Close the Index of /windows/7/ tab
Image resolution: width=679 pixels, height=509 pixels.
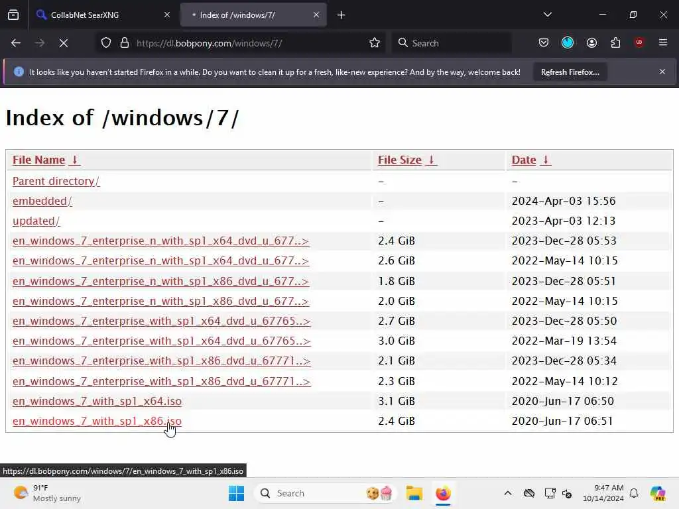point(316,15)
